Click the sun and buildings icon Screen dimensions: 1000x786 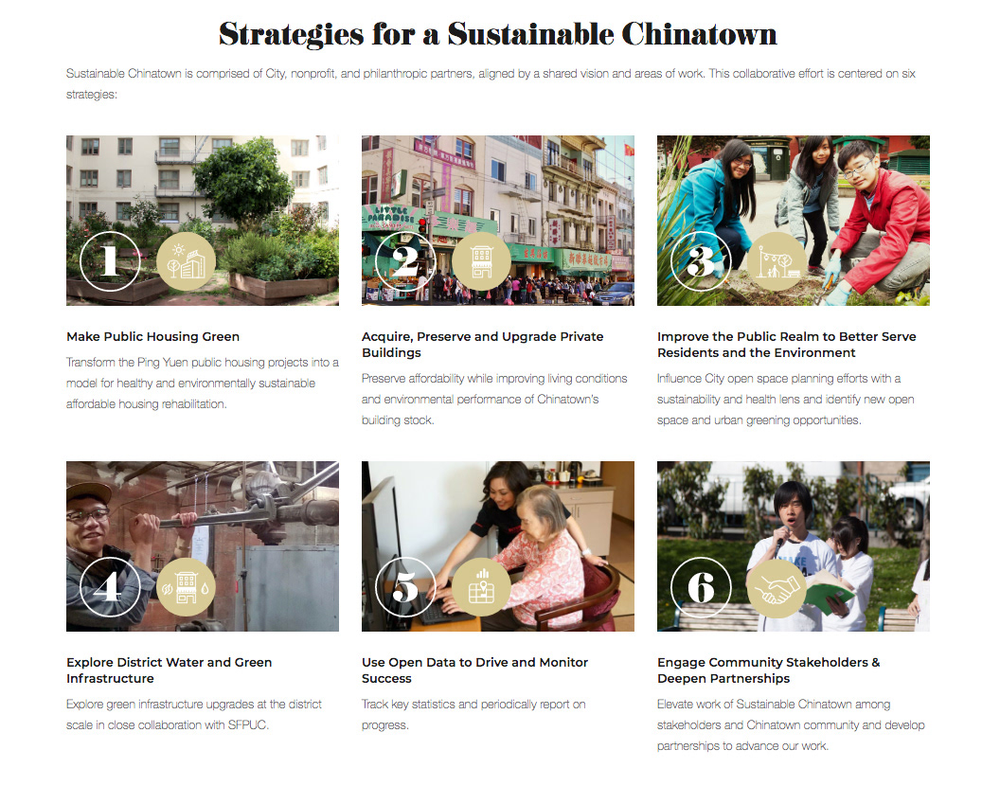187,261
